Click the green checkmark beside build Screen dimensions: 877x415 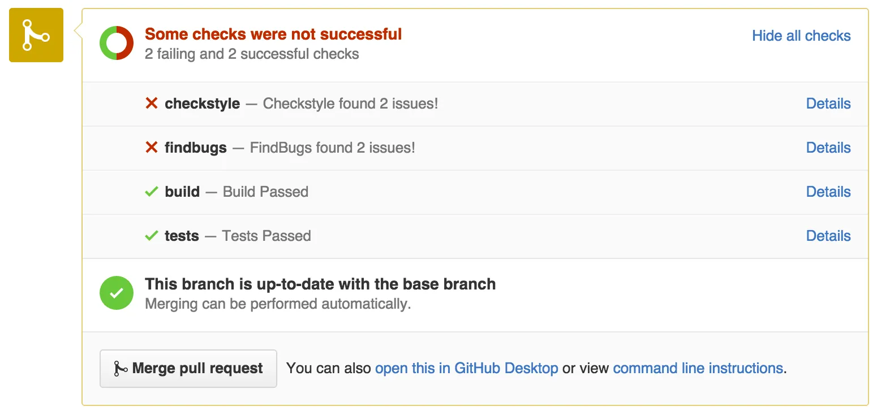151,192
